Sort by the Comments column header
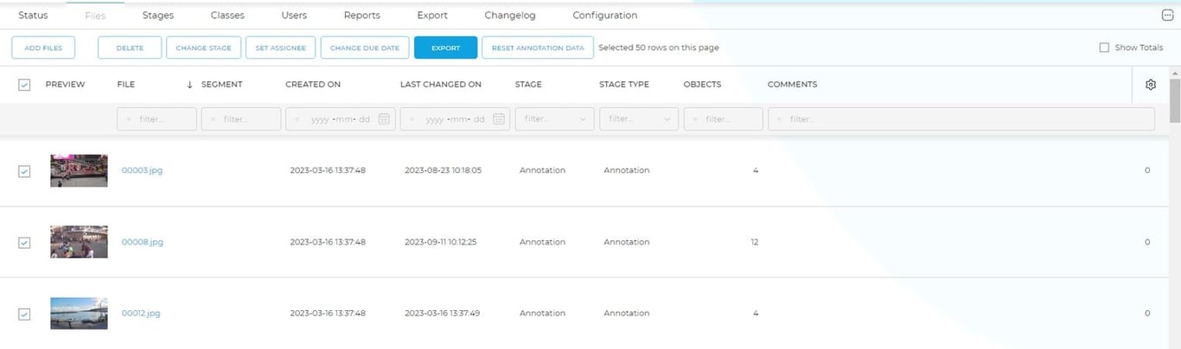The width and height of the screenshot is (1181, 349). pos(792,85)
